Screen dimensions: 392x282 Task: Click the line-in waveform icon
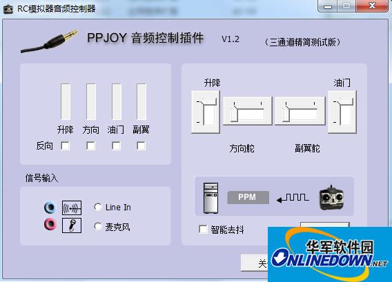point(72,208)
